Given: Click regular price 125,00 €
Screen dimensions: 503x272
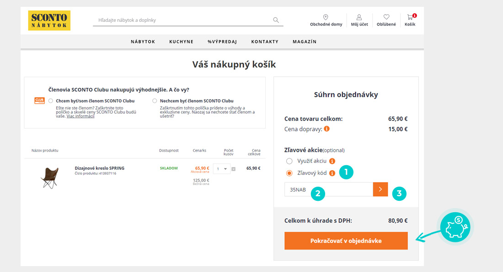Looking at the screenshot, I should (201, 180).
